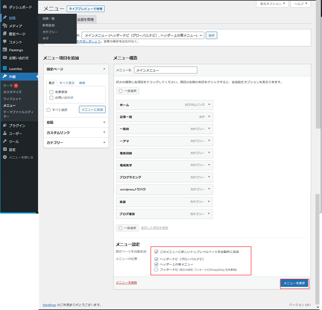Open the ツール tools icon
The image size is (322, 310).
click(x=5, y=141)
